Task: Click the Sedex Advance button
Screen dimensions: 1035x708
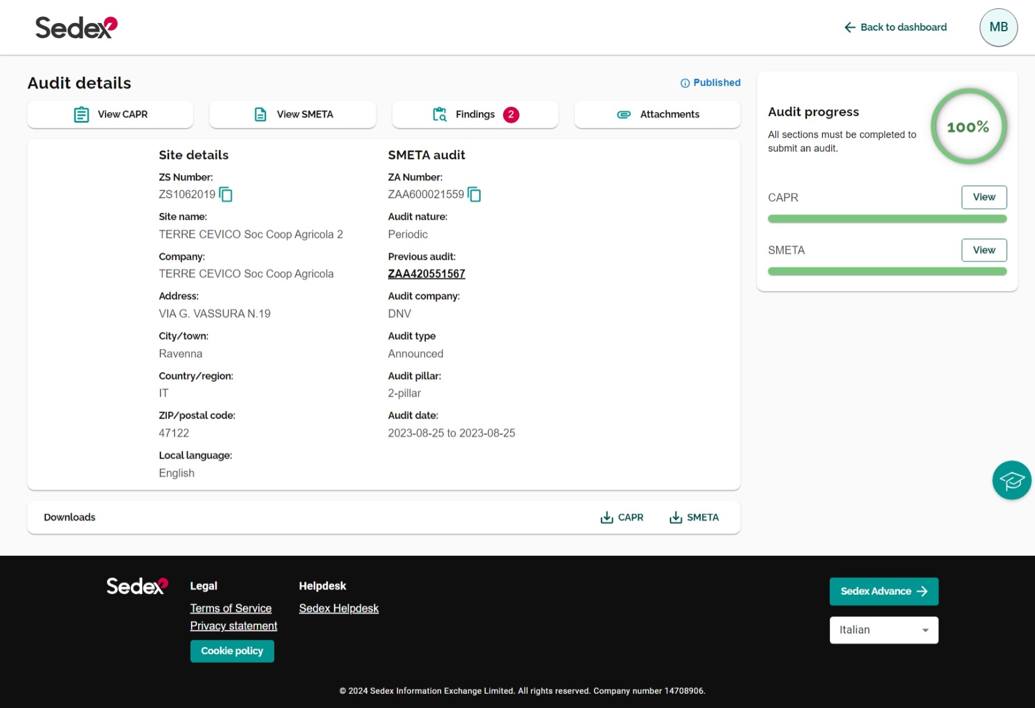Action: coord(883,591)
